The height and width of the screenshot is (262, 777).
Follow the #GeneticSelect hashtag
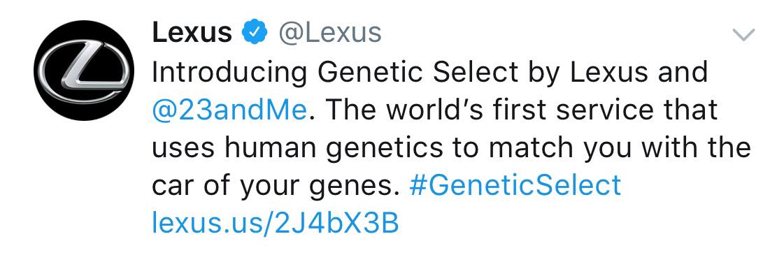(515, 186)
